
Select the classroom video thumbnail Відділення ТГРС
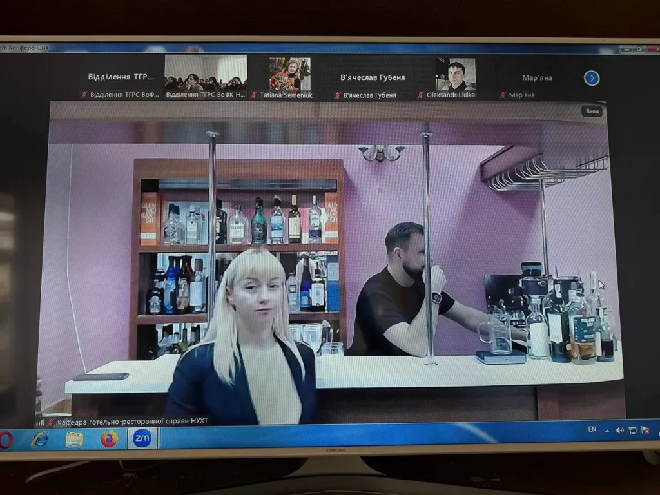(x=206, y=73)
